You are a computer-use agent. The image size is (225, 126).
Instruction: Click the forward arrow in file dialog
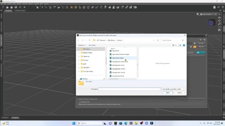tap(83, 40)
